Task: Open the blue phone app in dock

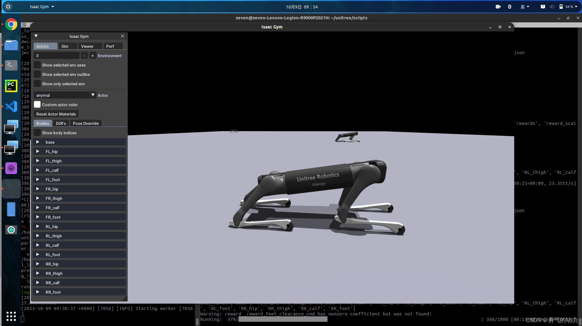Action: [x=11, y=209]
